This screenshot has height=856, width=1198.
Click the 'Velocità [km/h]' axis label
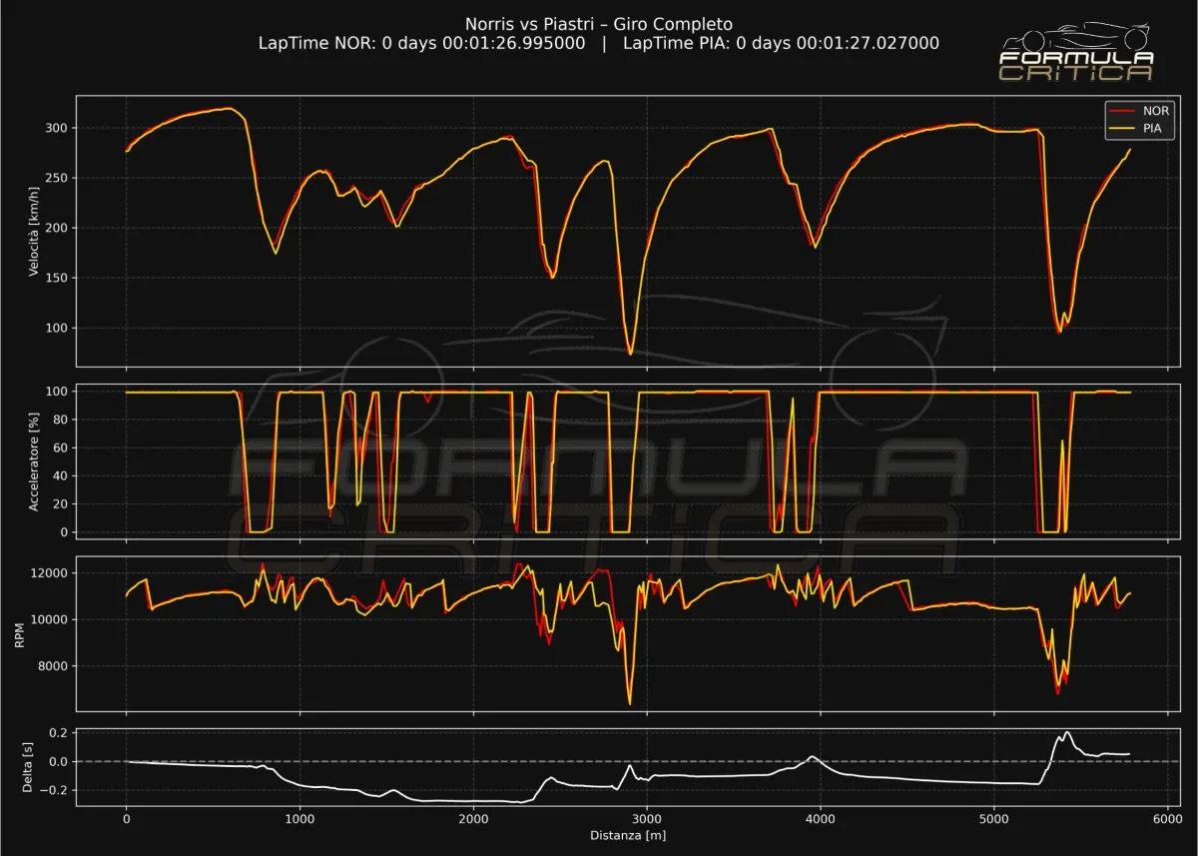[x=34, y=231]
